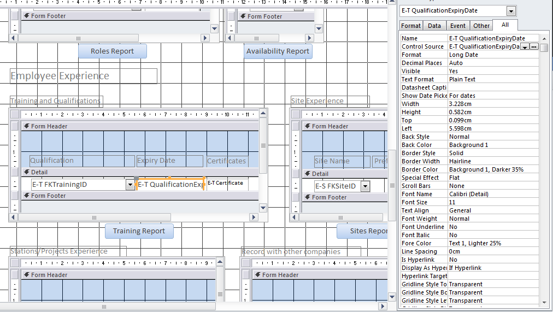Click the Record with other companies subform selector
The height and width of the screenshot is (312, 553).
(x=246, y=263)
